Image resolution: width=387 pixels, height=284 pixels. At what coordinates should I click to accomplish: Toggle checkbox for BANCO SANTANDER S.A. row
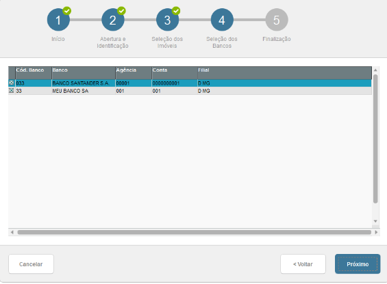12,83
